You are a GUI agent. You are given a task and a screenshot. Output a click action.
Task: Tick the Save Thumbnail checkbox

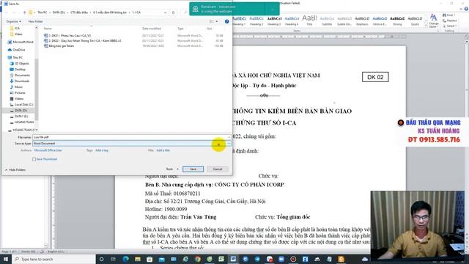[x=34, y=159]
